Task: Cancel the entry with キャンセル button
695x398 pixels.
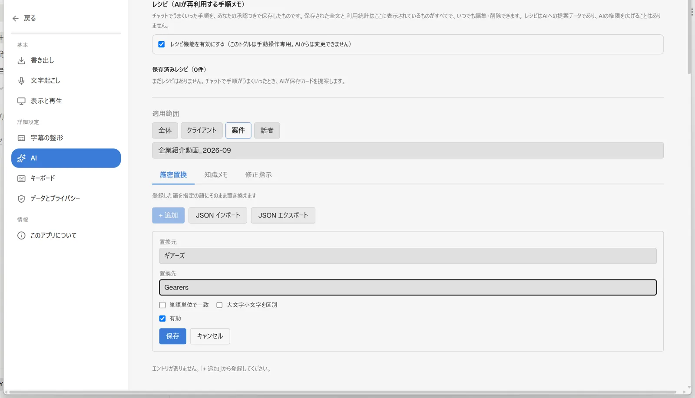Action: pos(210,336)
